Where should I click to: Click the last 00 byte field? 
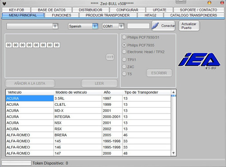pyautogui.click(x=56, y=45)
